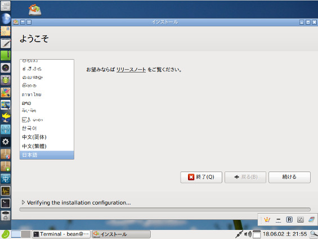The image size is (318, 239).
Task: Click the installation progress bar
Action: coord(165,209)
